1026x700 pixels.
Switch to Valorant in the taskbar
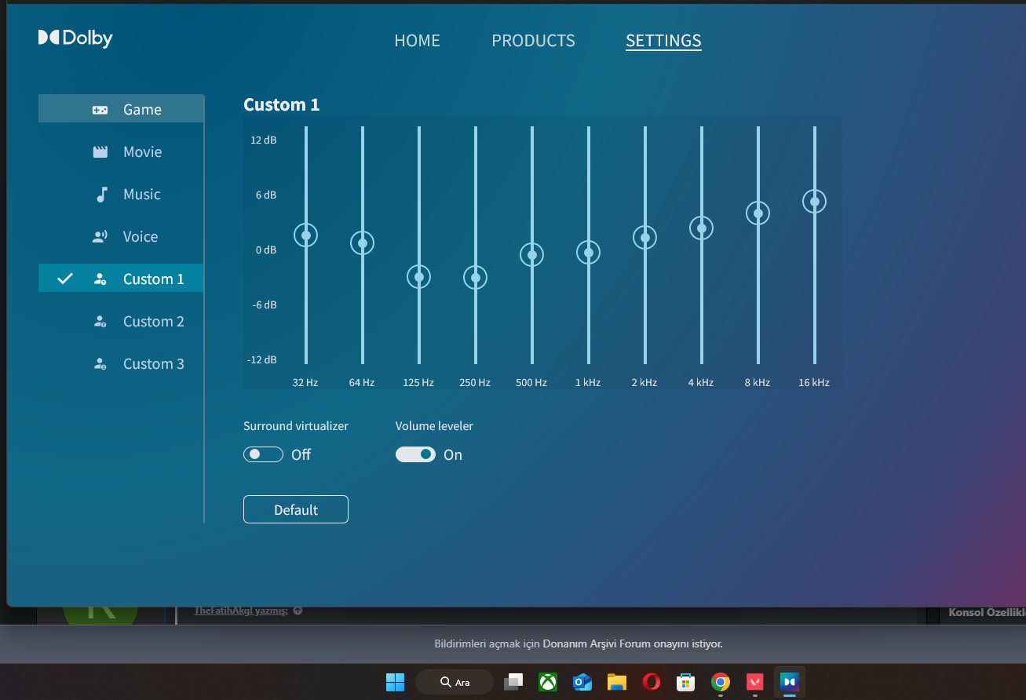[755, 682]
